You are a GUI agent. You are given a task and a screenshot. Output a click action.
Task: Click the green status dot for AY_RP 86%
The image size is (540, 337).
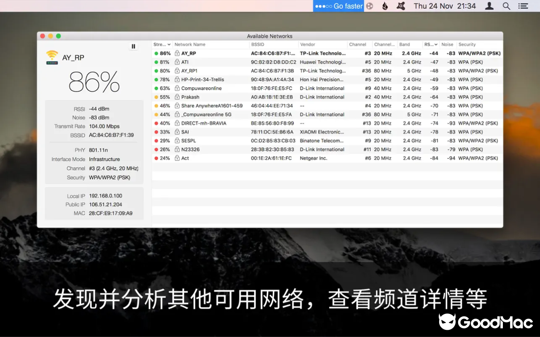click(x=156, y=53)
